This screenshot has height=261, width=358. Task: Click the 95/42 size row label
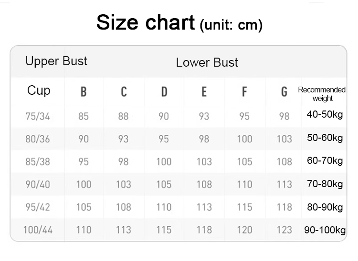click(38, 207)
